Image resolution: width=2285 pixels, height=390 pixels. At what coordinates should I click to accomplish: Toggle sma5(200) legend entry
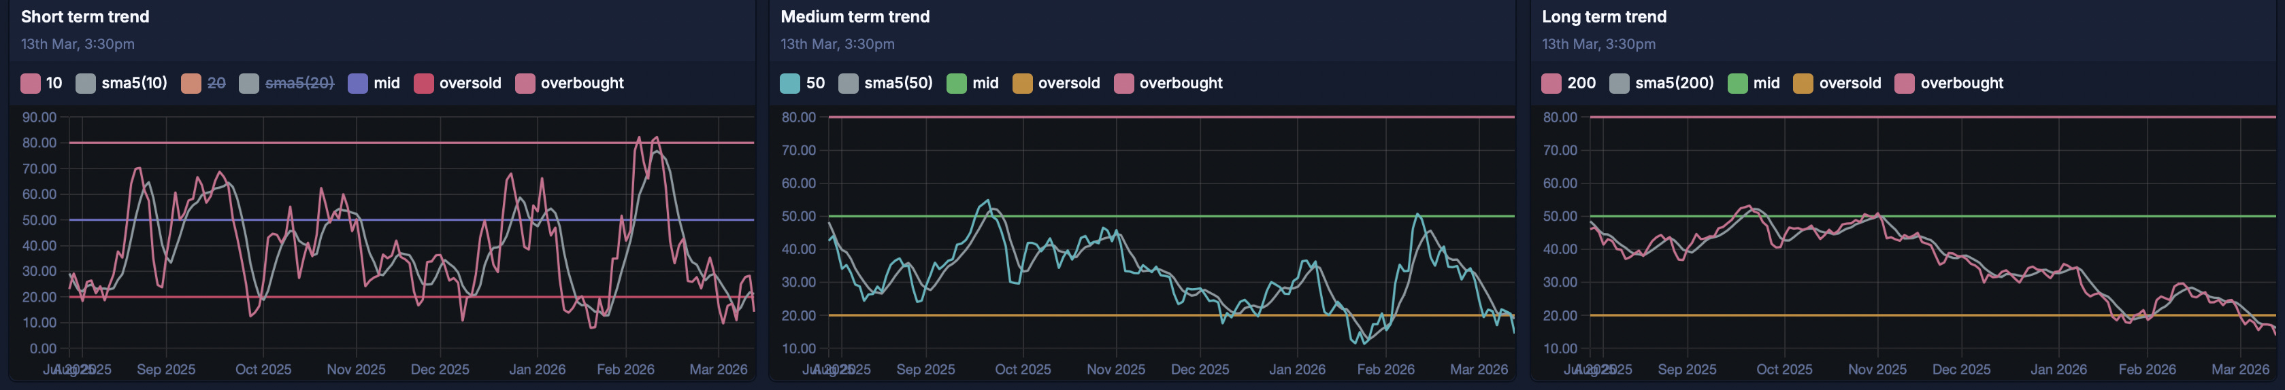click(1662, 84)
